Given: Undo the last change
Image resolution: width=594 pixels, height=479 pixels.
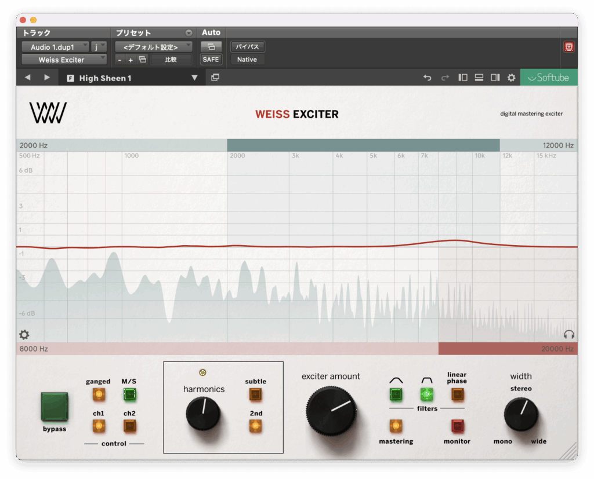Looking at the screenshot, I should coord(428,78).
